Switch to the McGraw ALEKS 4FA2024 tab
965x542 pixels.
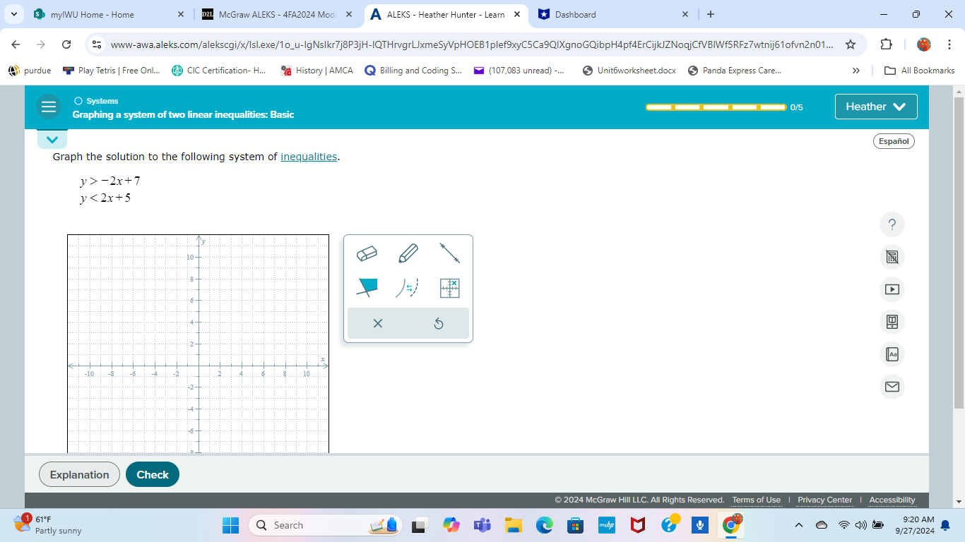pyautogui.click(x=276, y=14)
